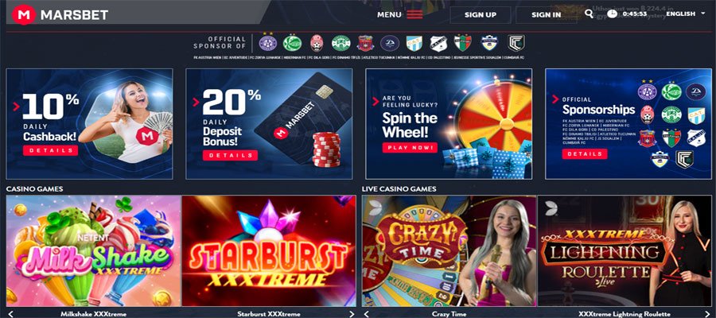Viewport: 716px width, 318px height.
Task: Open the Crazy Time live game thumbnail
Action: pyautogui.click(x=449, y=251)
